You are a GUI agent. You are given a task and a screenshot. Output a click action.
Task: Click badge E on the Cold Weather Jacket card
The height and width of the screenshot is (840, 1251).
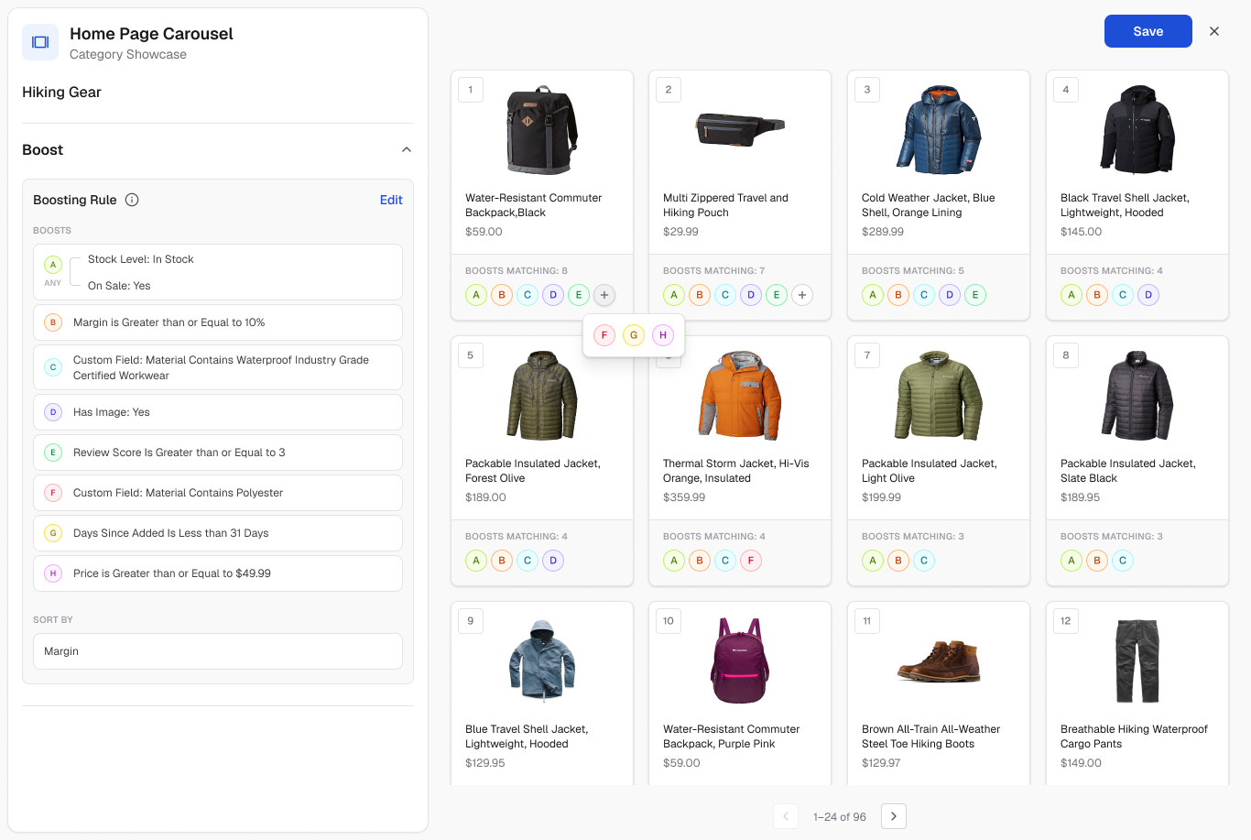coord(975,295)
